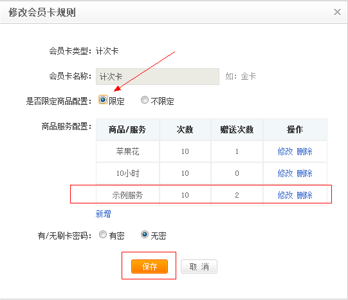Click the 商品/服务 column header
The width and height of the screenshot is (348, 300).
click(x=127, y=129)
